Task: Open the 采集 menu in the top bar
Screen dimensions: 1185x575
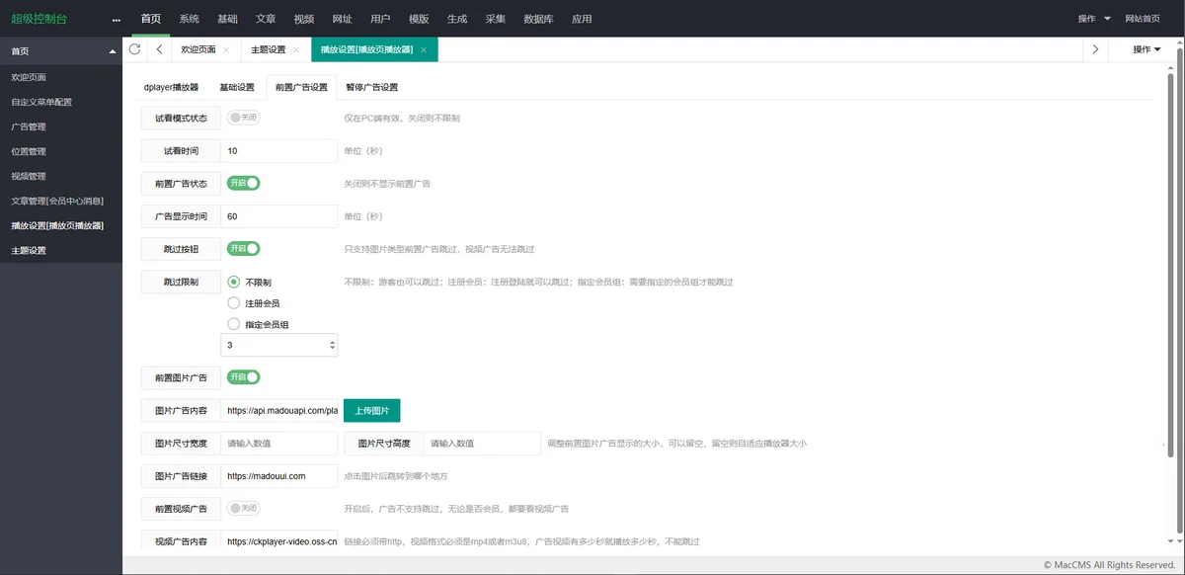Action: [x=495, y=18]
